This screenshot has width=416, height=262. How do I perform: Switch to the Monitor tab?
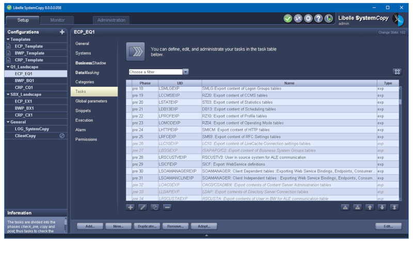(x=57, y=20)
